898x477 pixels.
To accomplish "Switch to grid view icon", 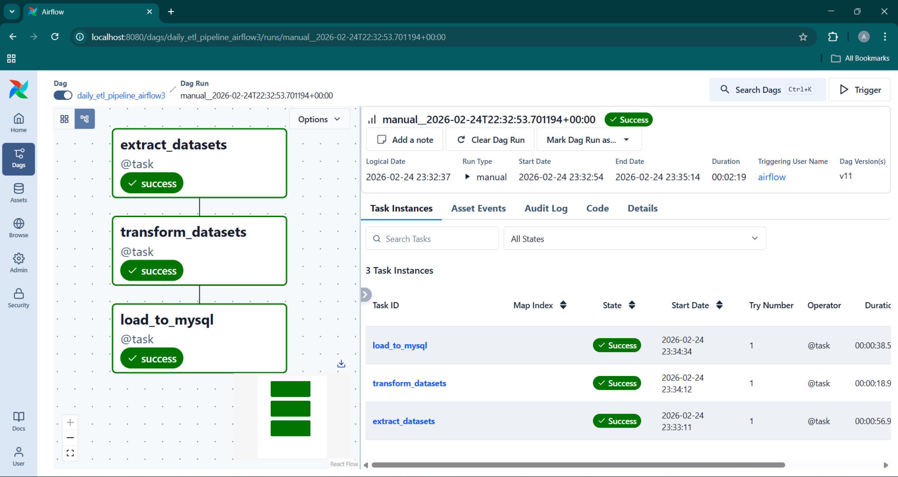I will [64, 119].
